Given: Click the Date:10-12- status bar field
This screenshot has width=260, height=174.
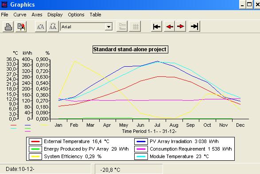Looking at the screenshot, I should (46, 169).
